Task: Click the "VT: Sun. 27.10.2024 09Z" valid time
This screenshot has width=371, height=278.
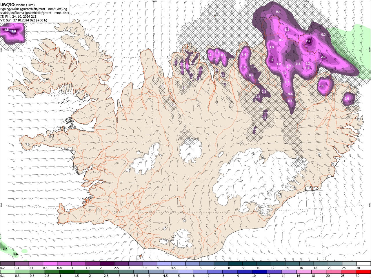Action: (x=18, y=20)
